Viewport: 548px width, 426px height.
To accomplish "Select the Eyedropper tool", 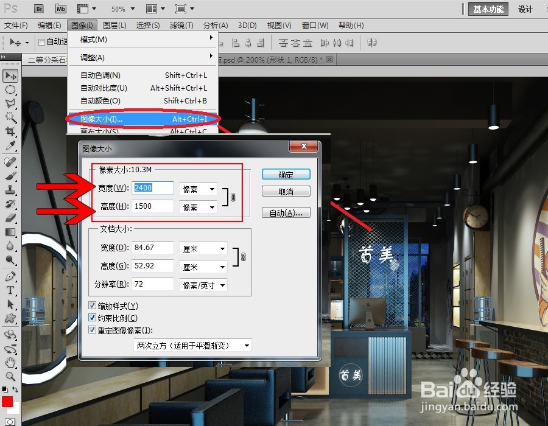I will pos(10,145).
